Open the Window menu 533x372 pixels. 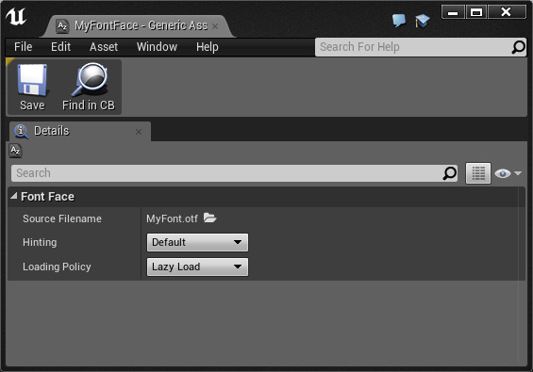(157, 47)
